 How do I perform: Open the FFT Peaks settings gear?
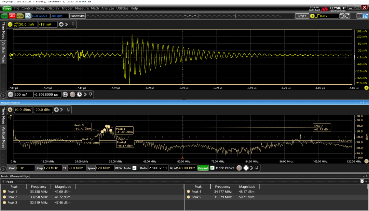coord(362,181)
